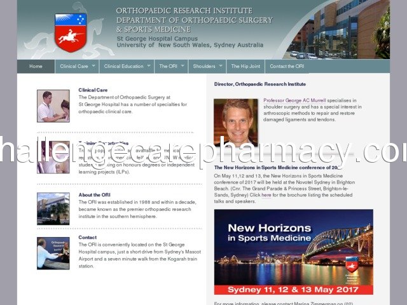Open the New Horizons in Sports Medicine banner
Image resolution: width=407 pixels, height=305 pixels.
coord(294,252)
